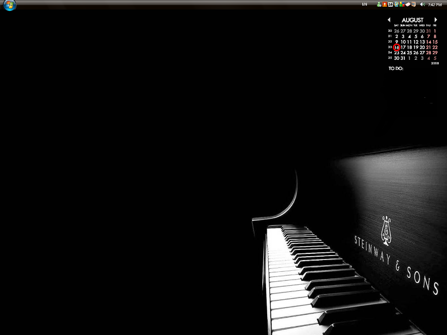Click the SAT weekday header
Screen dimensions: 447x335
tap(396, 26)
